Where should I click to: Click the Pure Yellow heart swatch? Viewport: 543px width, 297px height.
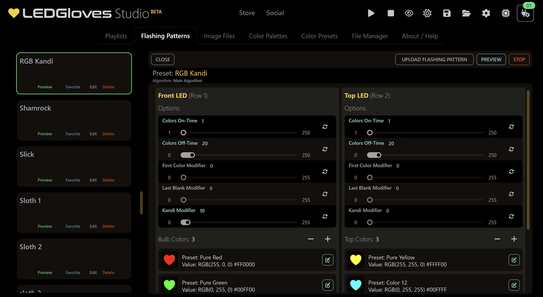(x=355, y=260)
